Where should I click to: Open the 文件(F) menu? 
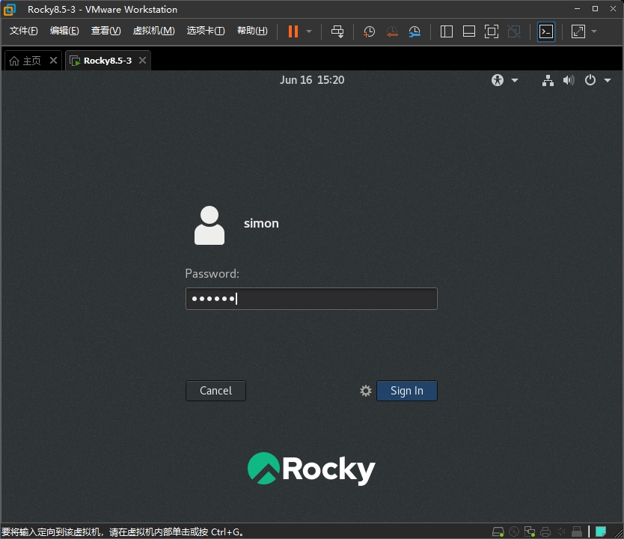tap(23, 31)
